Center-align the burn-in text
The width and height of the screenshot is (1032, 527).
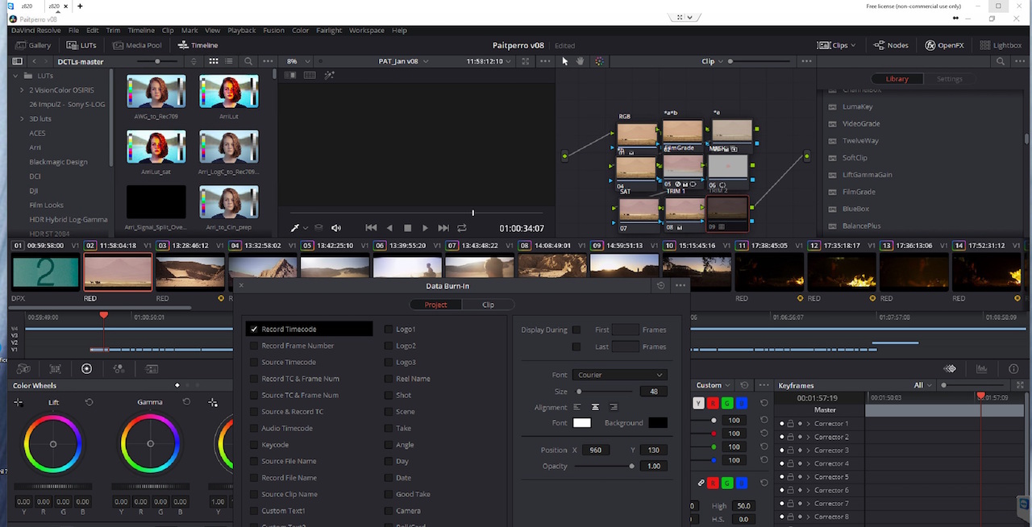(595, 407)
